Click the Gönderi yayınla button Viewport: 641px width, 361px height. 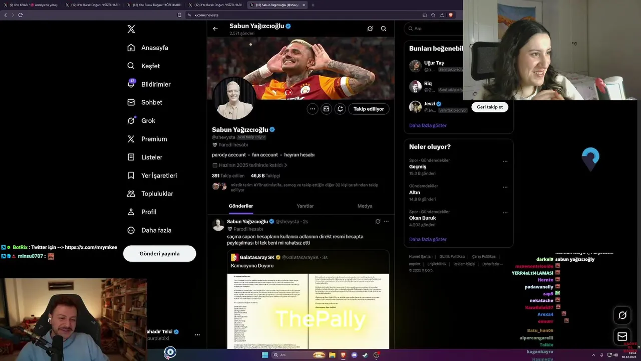tap(159, 253)
